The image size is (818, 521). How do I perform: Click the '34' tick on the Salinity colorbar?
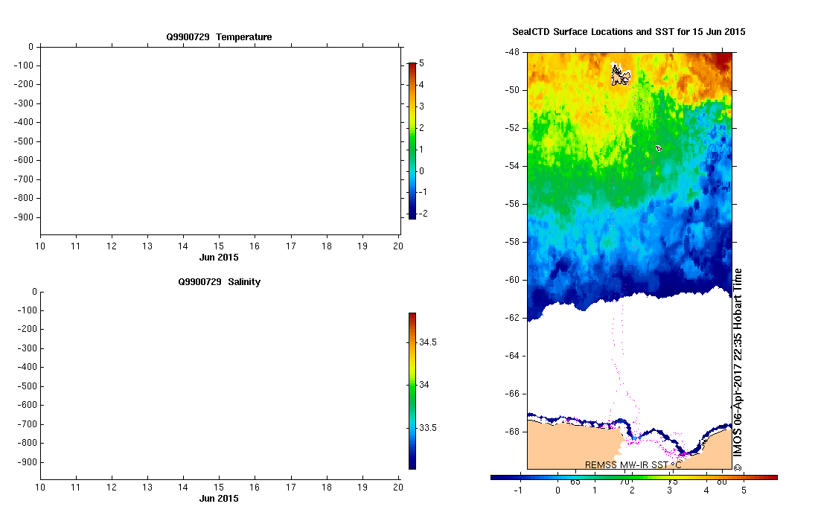point(424,385)
